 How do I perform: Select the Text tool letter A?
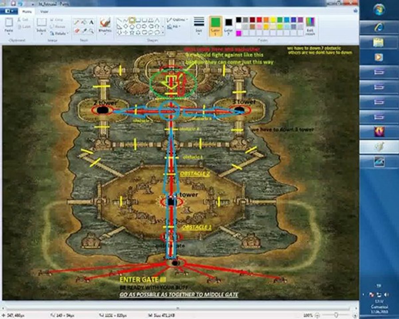coord(91,22)
